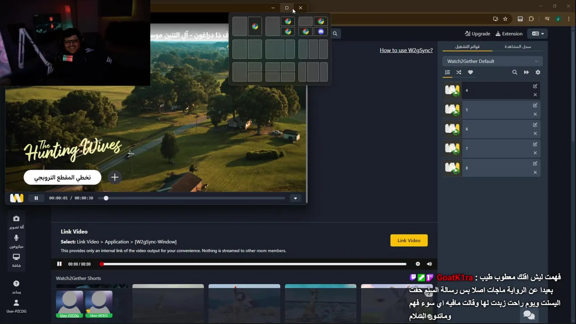Open the playlist search magnifier

(515, 72)
